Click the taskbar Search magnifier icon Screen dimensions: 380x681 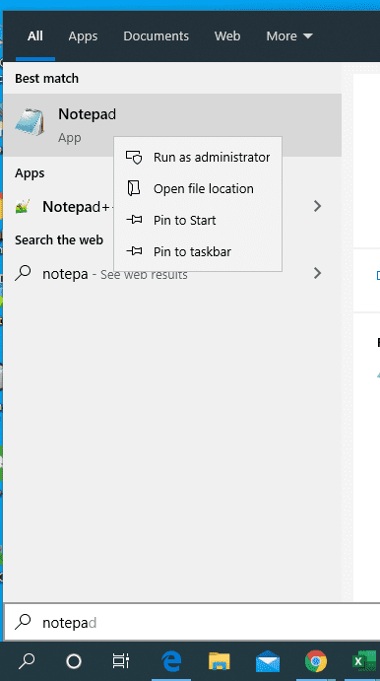click(27, 661)
